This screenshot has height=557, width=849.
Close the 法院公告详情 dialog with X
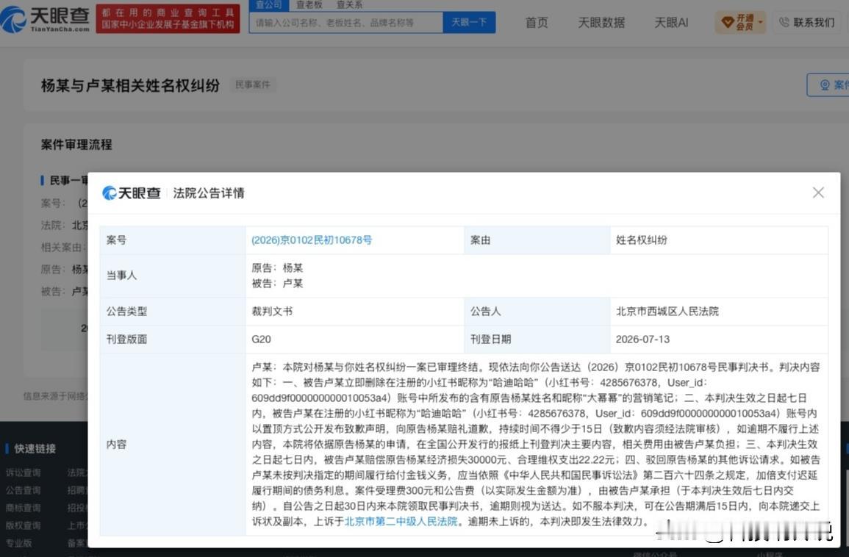click(x=818, y=193)
